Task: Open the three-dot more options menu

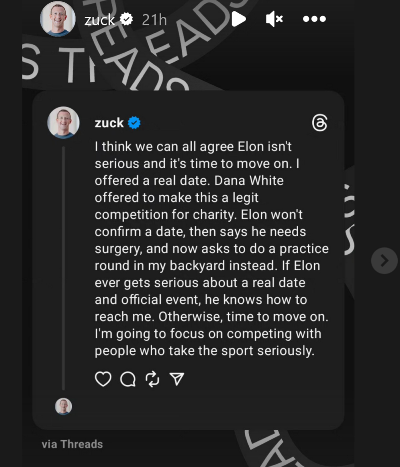Action: click(x=315, y=19)
